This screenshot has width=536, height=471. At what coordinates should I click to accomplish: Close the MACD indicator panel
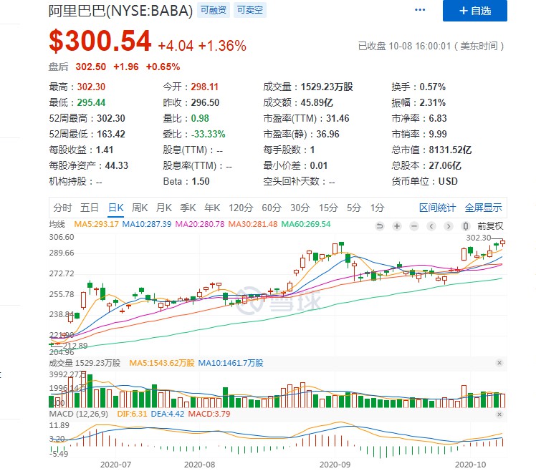(499, 414)
